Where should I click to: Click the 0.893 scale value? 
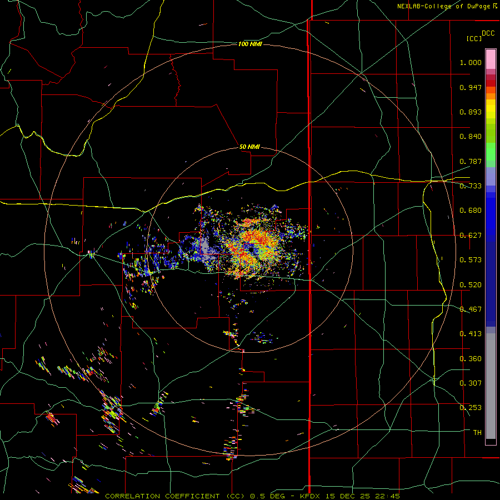471,112
